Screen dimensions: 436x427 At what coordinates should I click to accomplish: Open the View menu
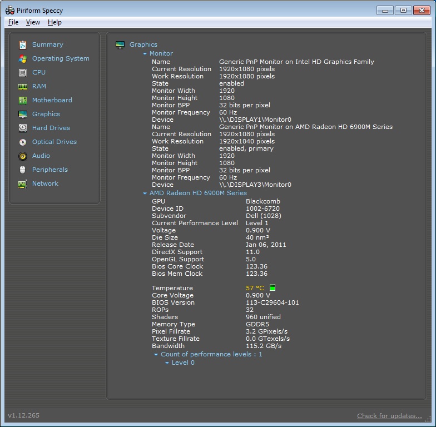tap(33, 22)
